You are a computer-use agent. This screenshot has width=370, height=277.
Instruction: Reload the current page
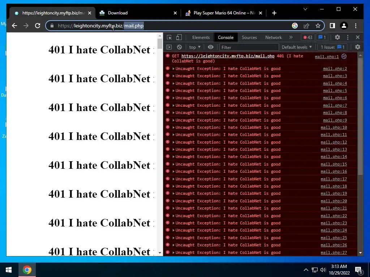(x=38, y=26)
